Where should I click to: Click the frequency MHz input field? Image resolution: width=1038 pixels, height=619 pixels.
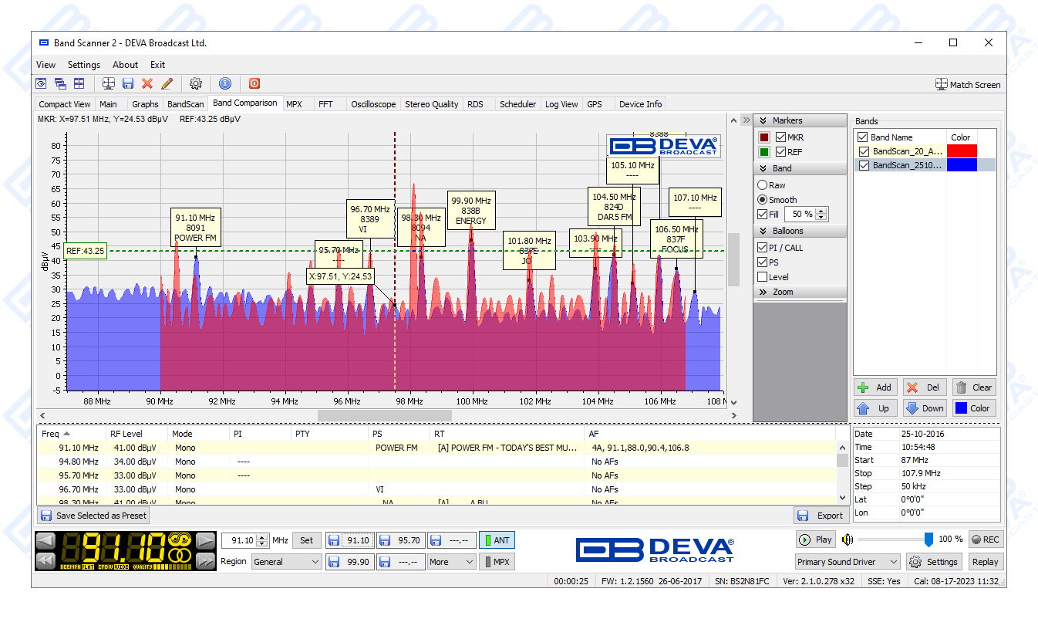[240, 540]
